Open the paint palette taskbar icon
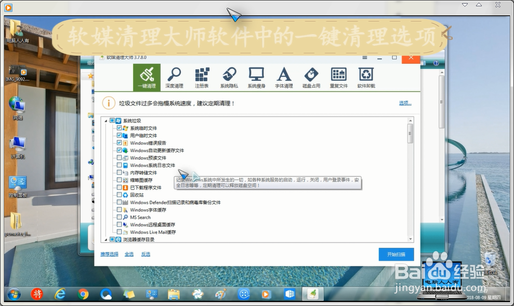Image resolution: width=514 pixels, height=306 pixels. click(x=220, y=294)
